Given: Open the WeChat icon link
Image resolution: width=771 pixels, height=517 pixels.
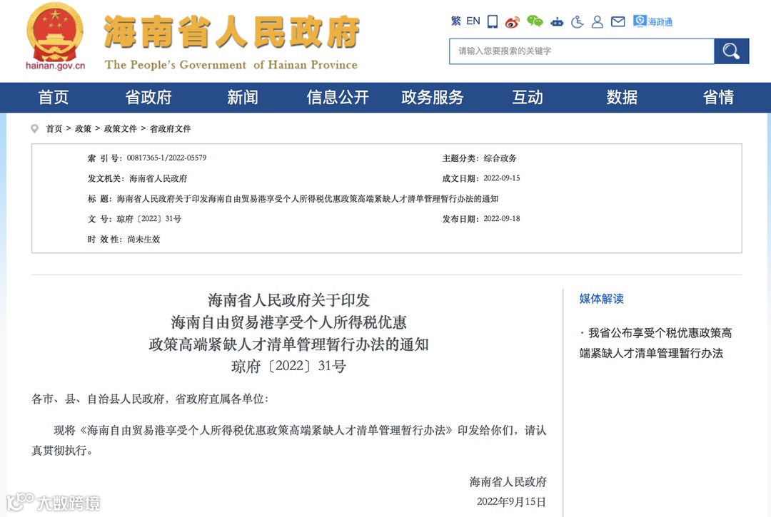Looking at the screenshot, I should (x=535, y=21).
